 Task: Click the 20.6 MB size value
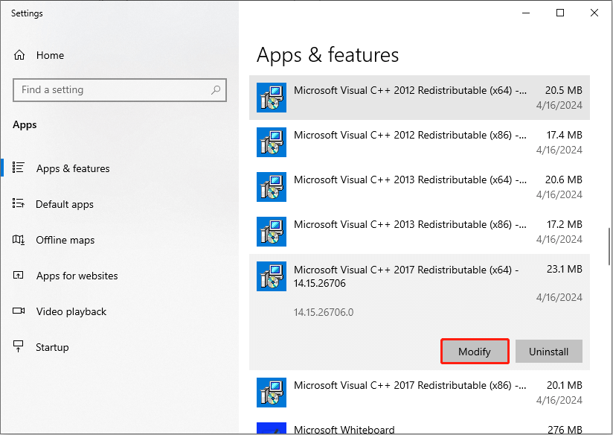(564, 180)
